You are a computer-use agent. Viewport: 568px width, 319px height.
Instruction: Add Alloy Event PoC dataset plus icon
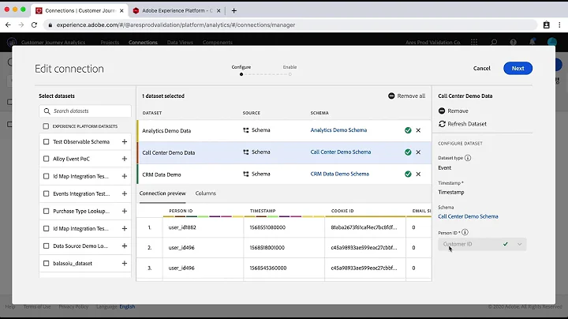(125, 159)
